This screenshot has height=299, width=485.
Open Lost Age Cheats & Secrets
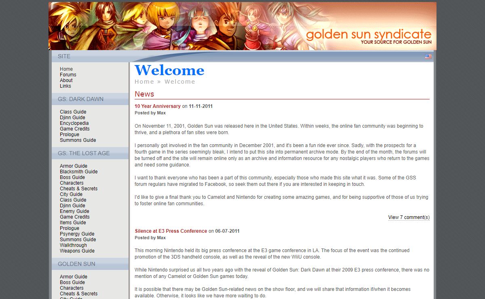coord(79,189)
